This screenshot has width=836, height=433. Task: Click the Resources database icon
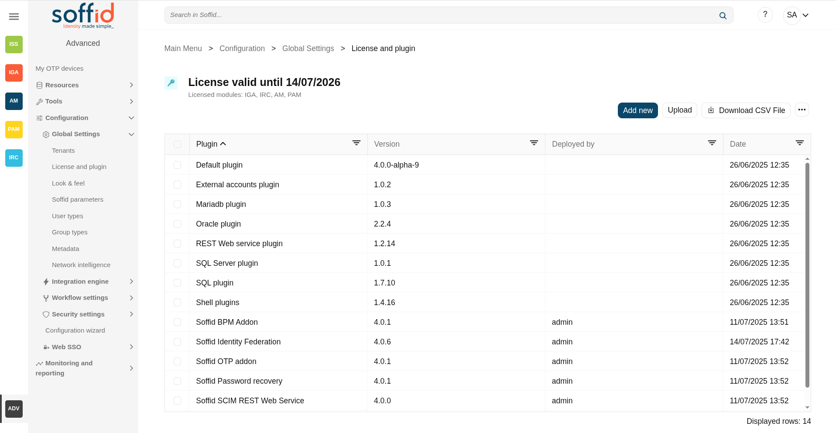40,85
